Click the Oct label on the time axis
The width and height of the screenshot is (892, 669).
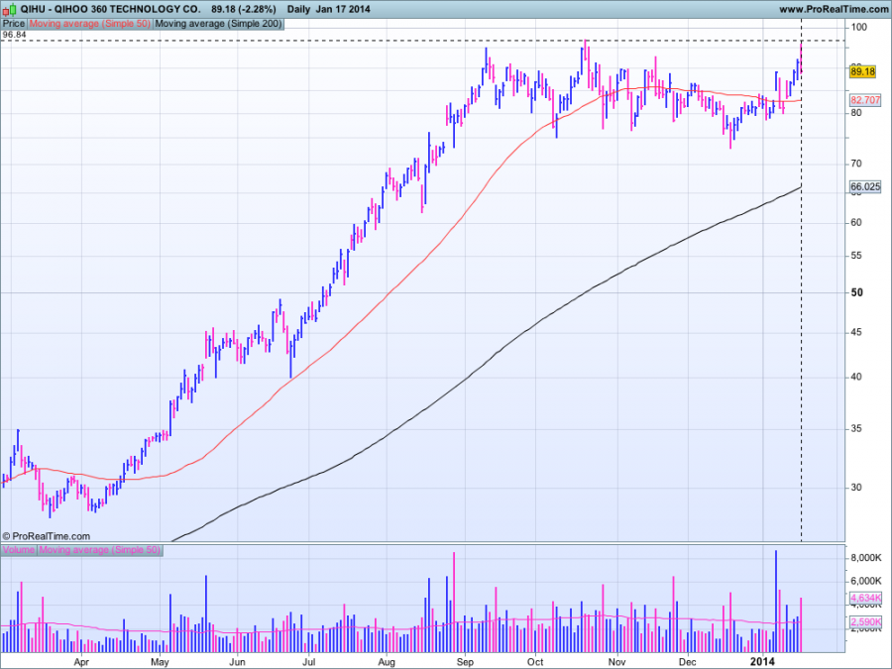pyautogui.click(x=535, y=662)
